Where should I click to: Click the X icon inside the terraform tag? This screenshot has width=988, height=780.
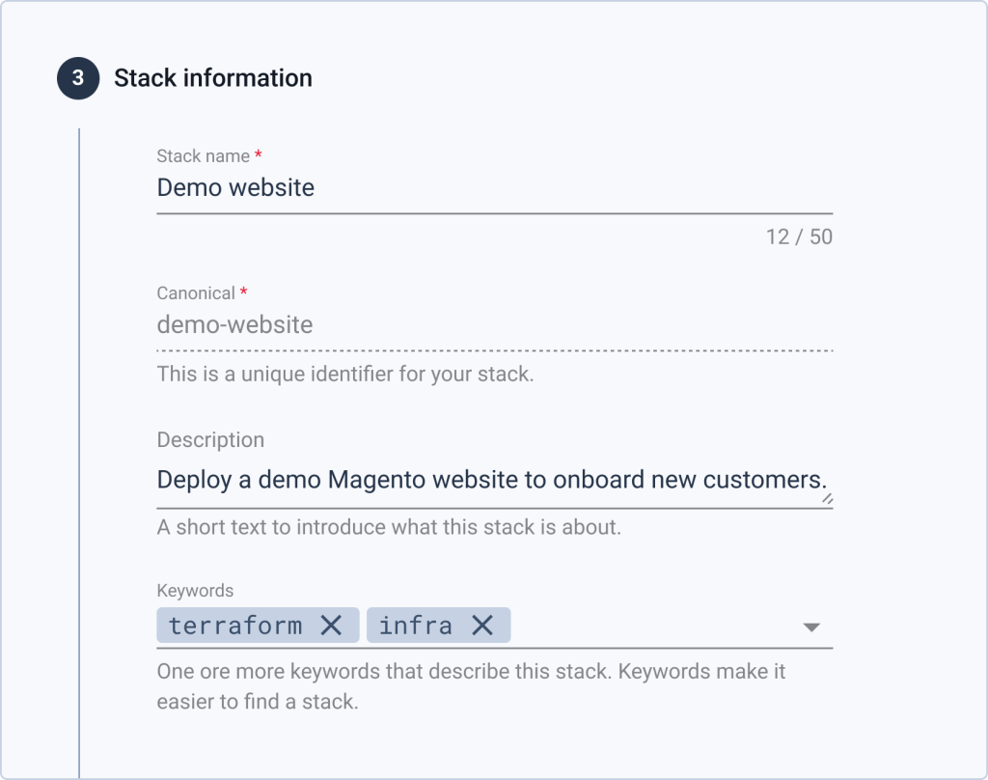coord(332,626)
